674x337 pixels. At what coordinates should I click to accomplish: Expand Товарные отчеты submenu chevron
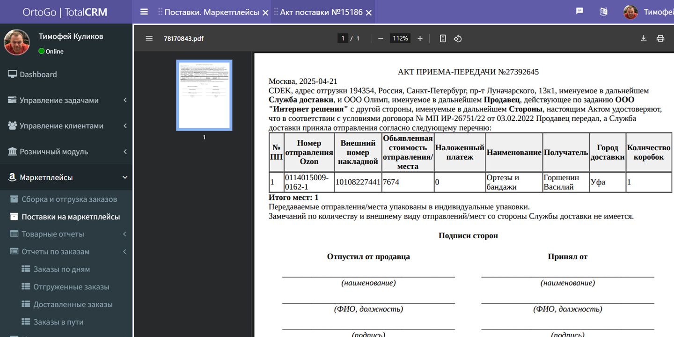(x=125, y=234)
